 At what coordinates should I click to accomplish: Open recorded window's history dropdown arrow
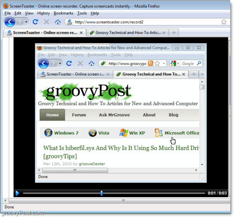pos(60,64)
